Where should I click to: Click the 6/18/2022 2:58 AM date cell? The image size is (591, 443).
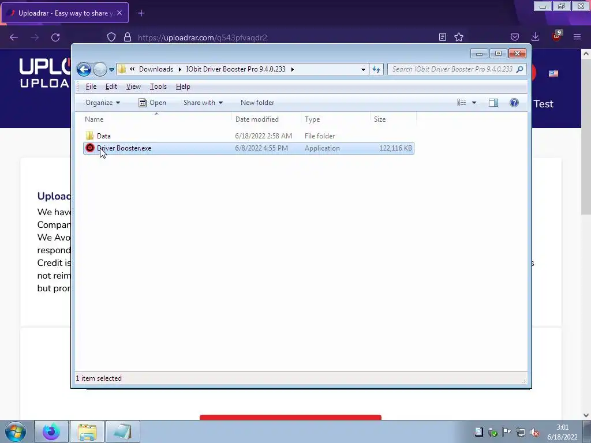coord(263,136)
